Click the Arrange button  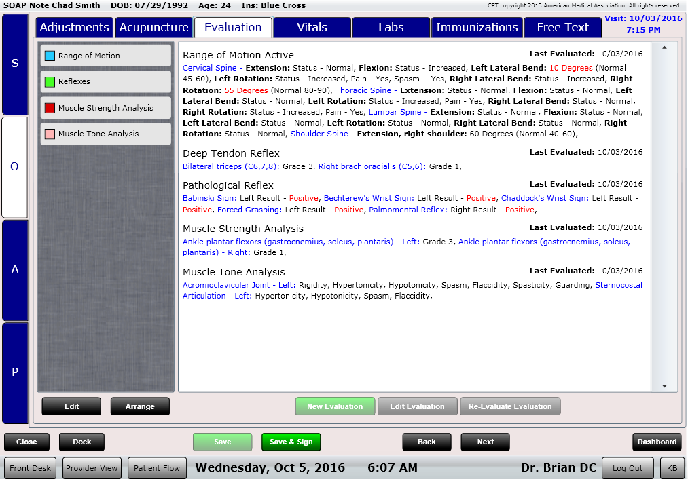(140, 406)
